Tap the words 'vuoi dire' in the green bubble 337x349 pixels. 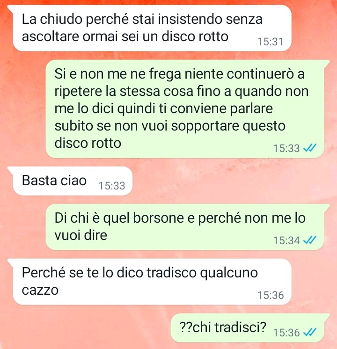[81, 235]
